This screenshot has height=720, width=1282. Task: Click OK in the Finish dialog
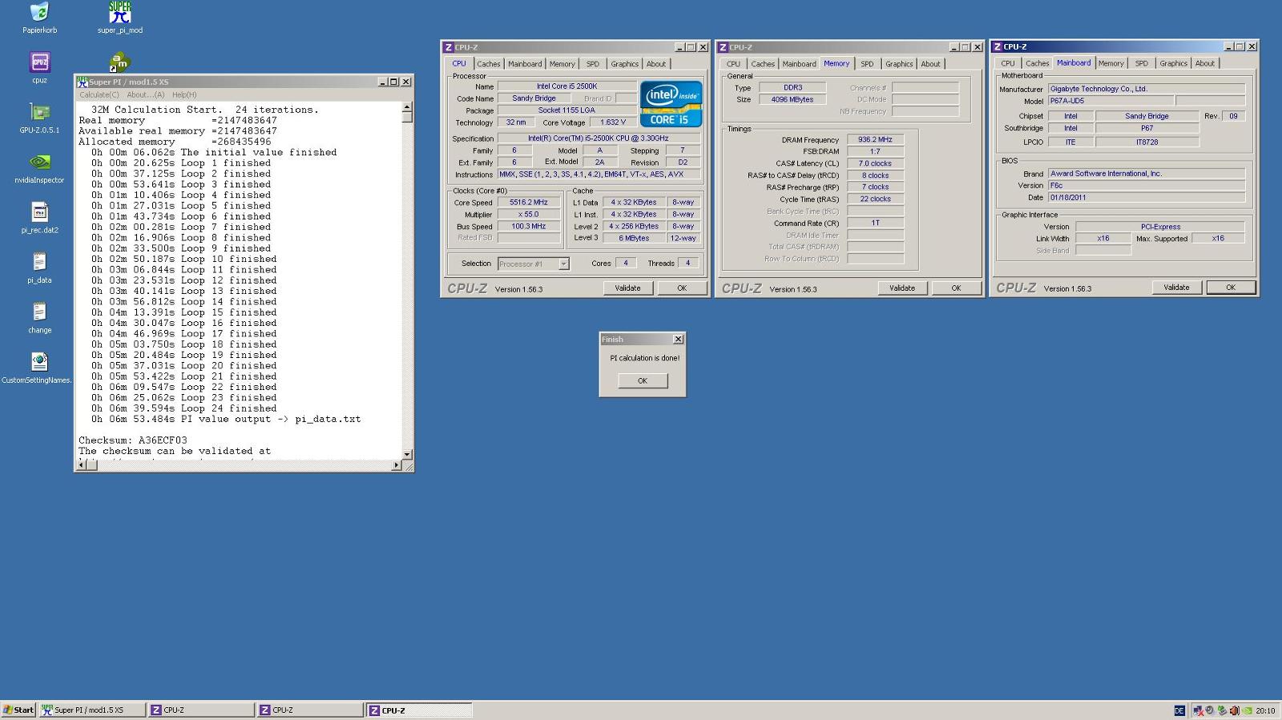tap(642, 380)
